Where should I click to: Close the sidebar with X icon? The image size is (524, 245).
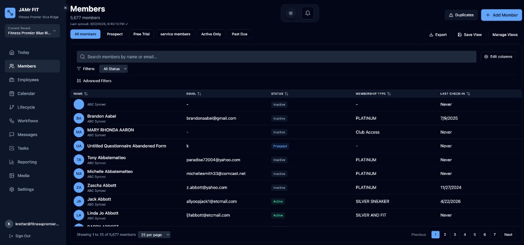click(x=65, y=8)
